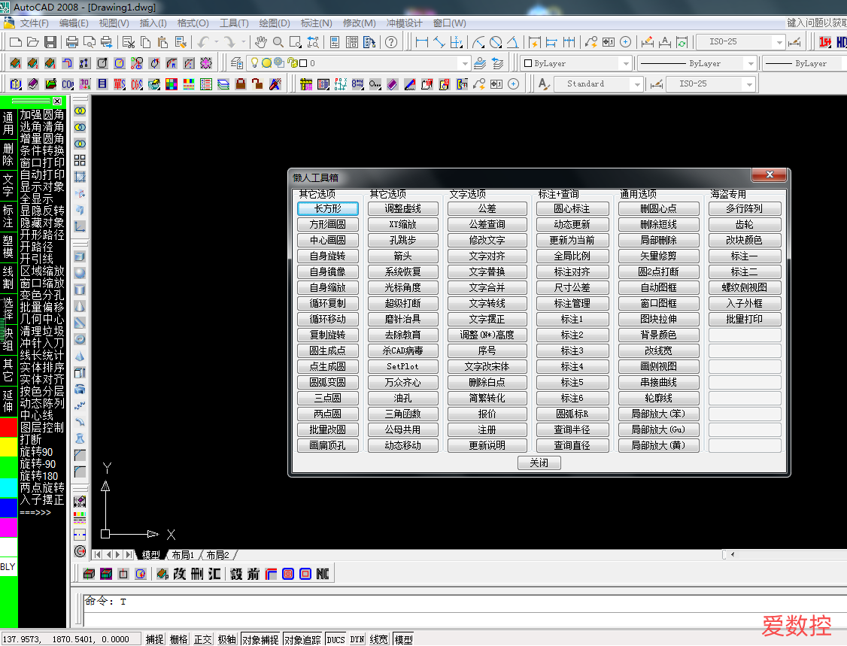Click the Plot printer icon

coord(72,42)
